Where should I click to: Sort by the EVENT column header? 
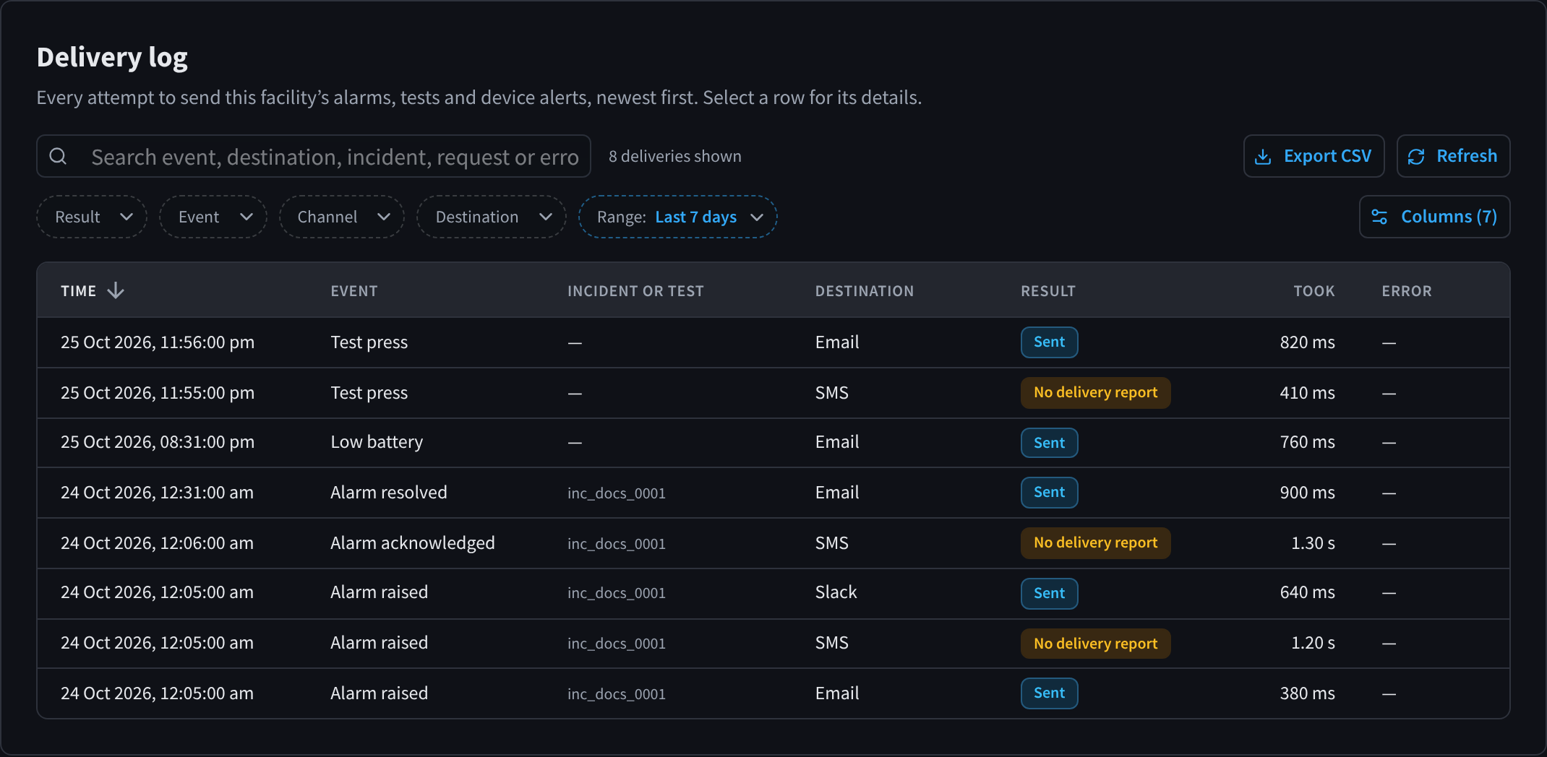(354, 291)
